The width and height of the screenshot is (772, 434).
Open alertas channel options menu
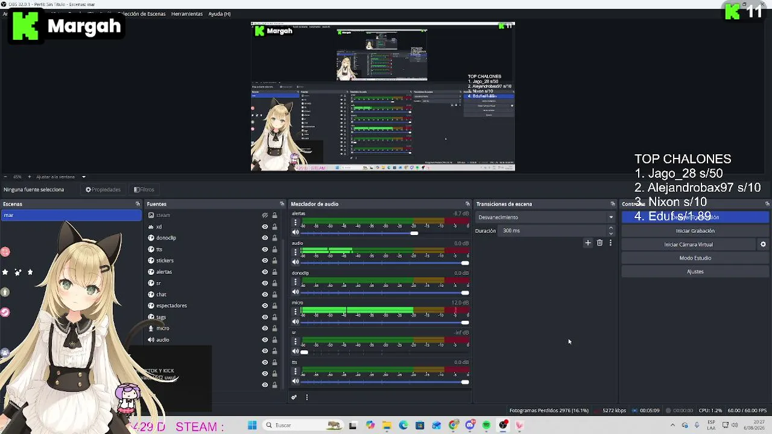296,222
